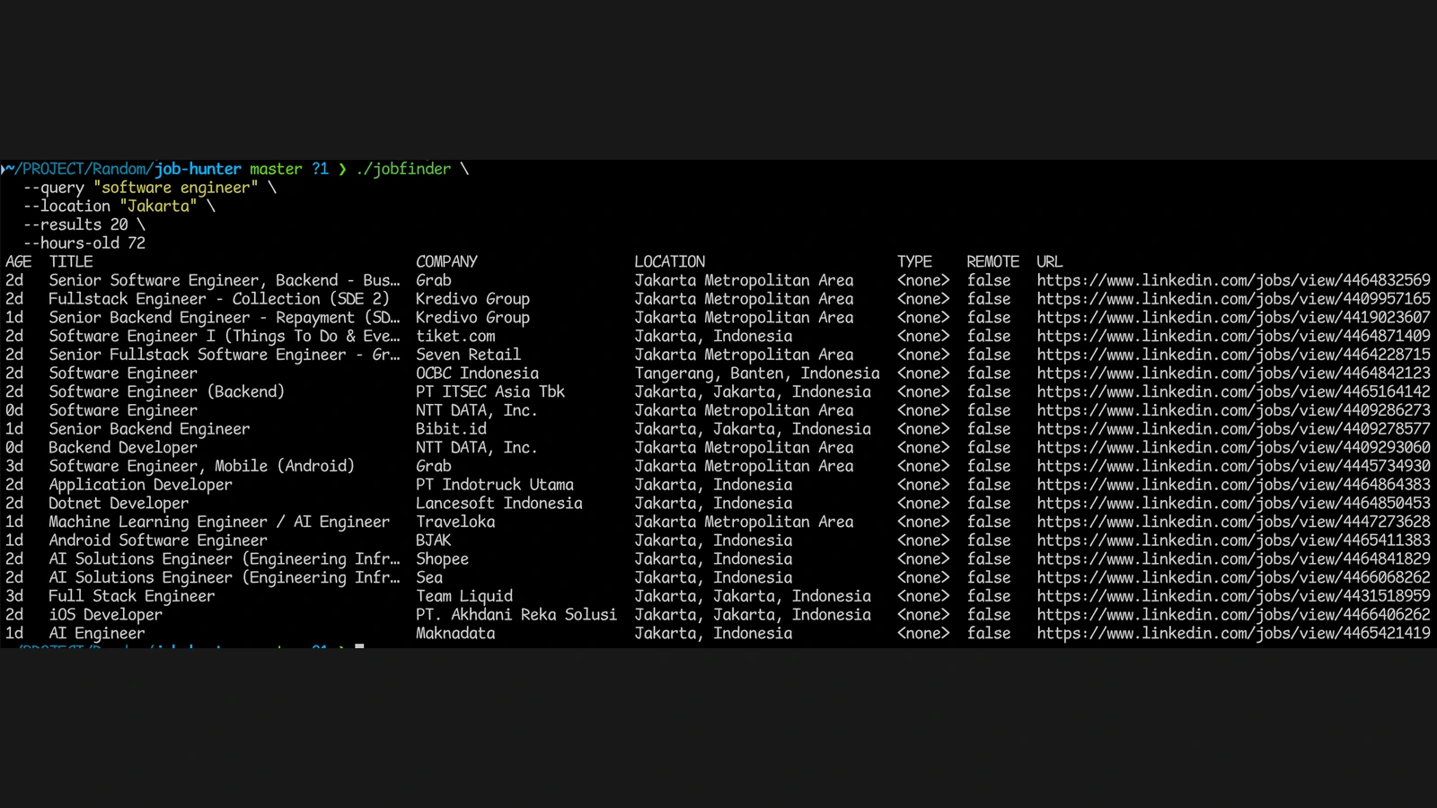The image size is (1437, 808).
Task: Select title Android Software Engineer
Action: click(158, 540)
